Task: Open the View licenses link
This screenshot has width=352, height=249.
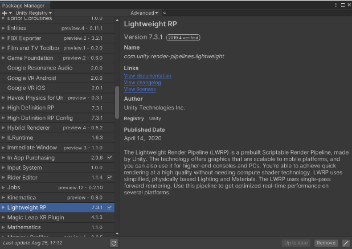Action: [x=140, y=89]
